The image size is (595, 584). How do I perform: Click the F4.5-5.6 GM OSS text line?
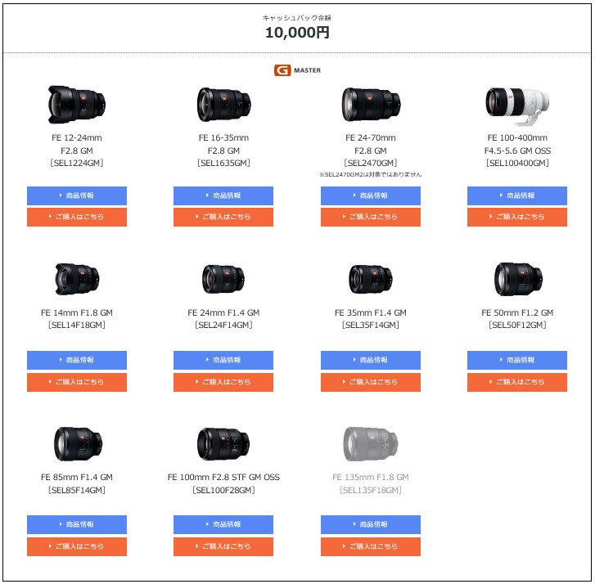(x=517, y=150)
